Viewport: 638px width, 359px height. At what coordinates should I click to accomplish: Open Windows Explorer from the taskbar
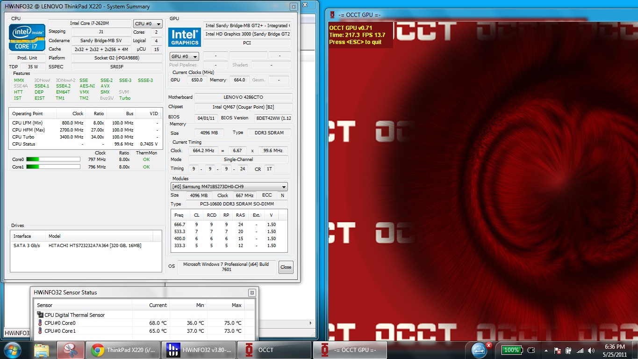42,350
